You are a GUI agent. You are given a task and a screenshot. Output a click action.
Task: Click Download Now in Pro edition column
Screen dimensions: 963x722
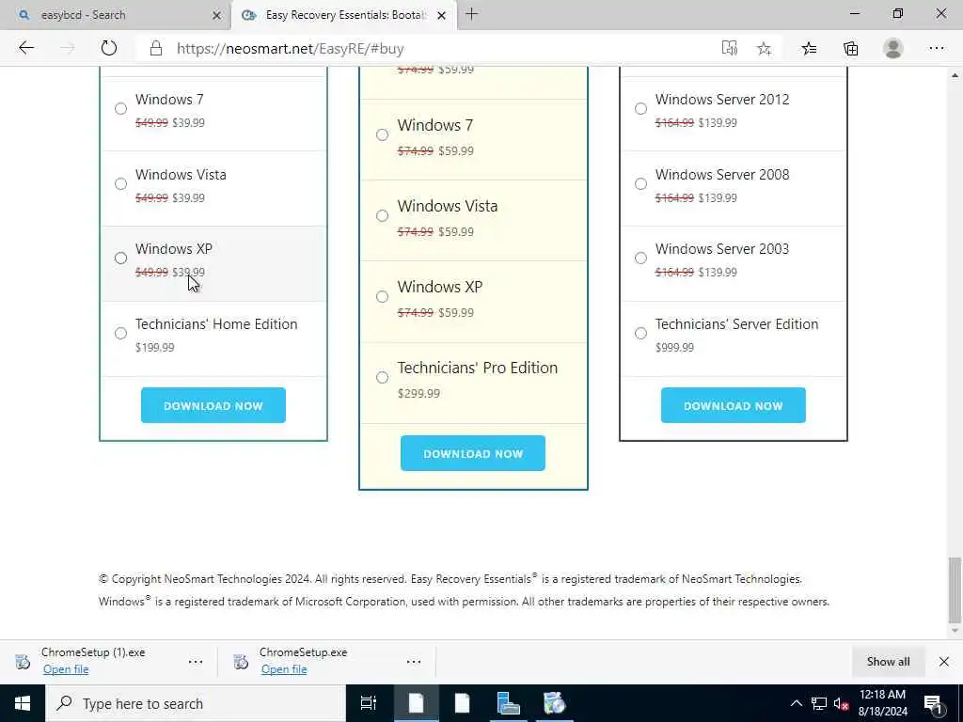(x=473, y=453)
